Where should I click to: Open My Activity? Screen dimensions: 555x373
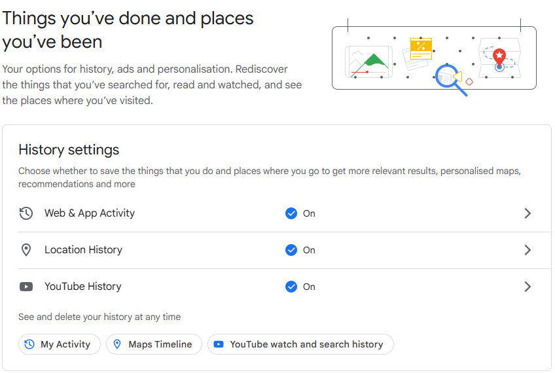pyautogui.click(x=60, y=344)
